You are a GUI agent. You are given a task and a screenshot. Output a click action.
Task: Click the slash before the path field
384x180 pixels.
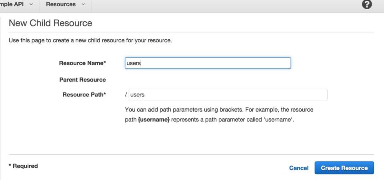tap(126, 94)
